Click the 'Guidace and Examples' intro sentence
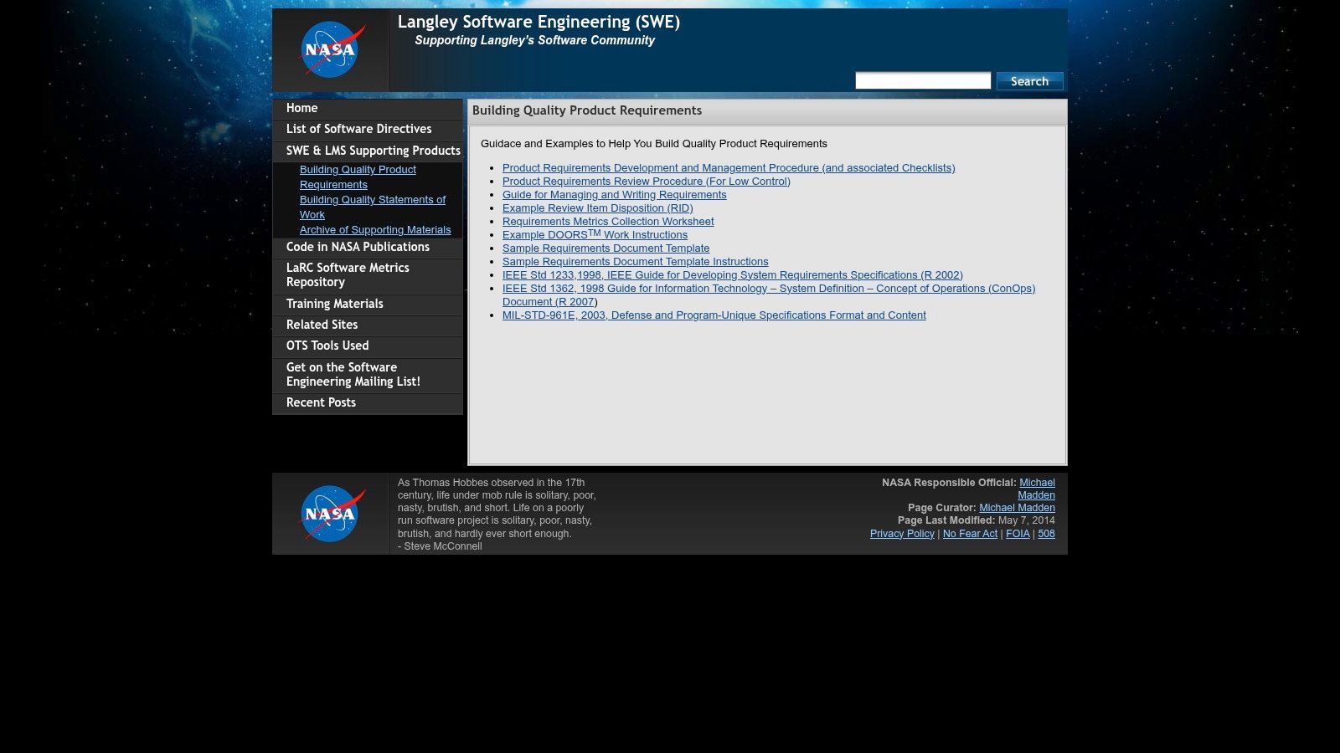 point(654,144)
